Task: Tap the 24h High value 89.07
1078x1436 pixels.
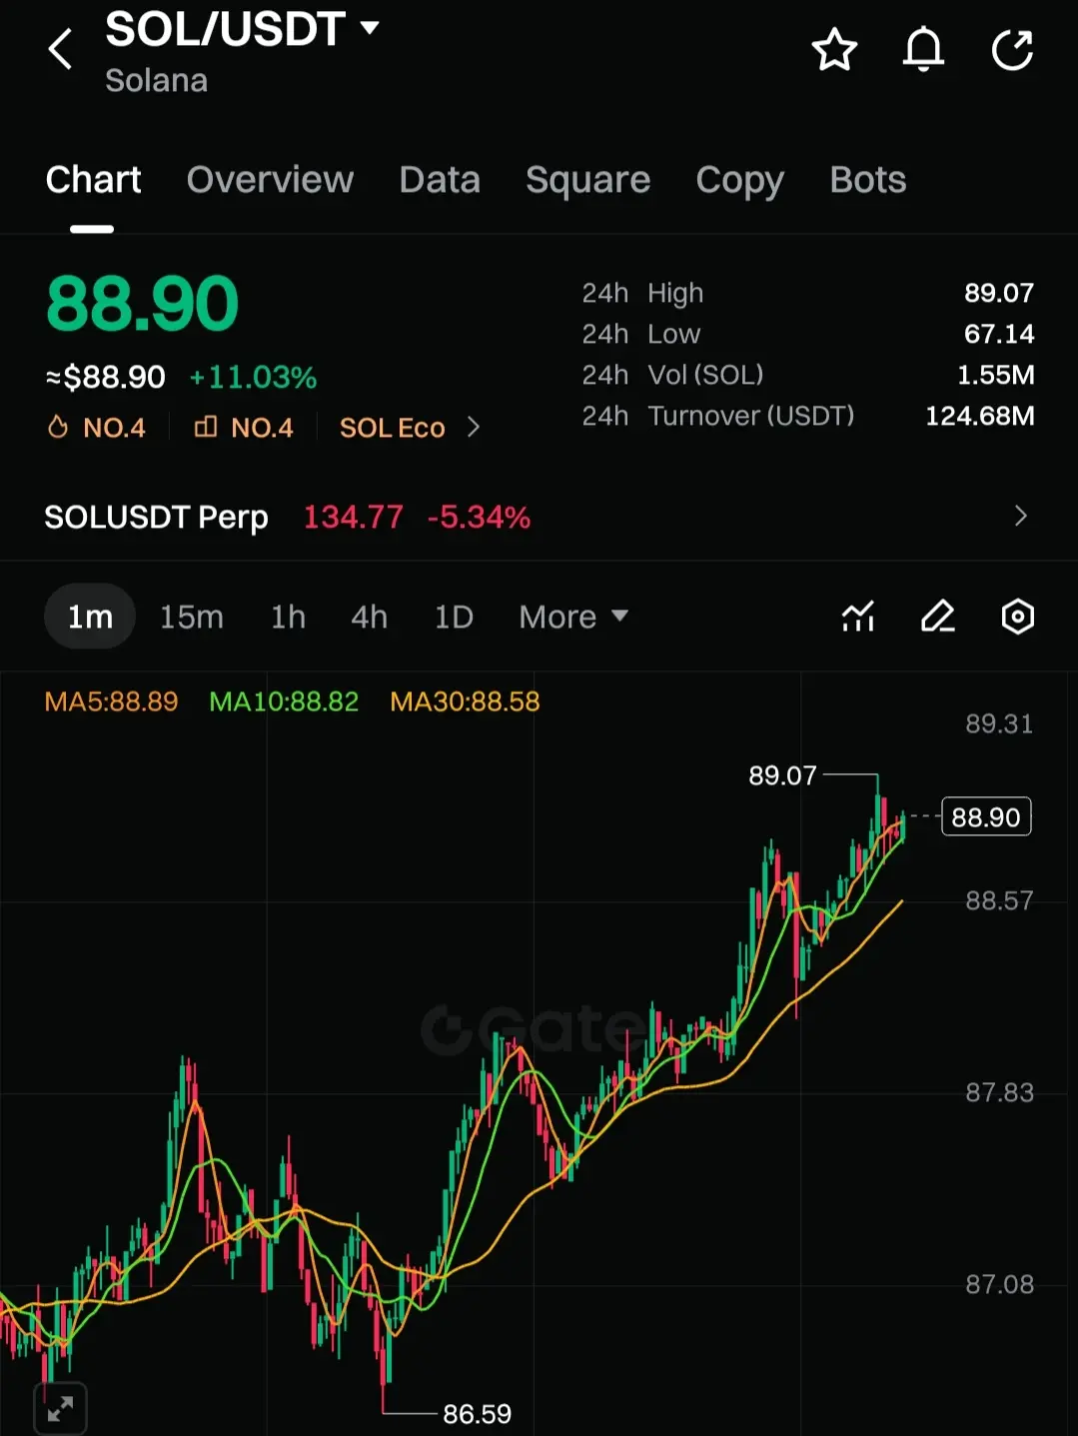Action: [x=998, y=293]
